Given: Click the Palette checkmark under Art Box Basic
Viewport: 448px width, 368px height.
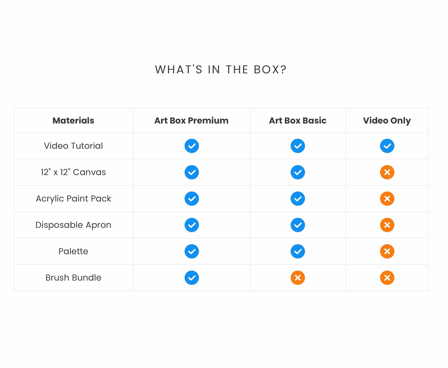Looking at the screenshot, I should point(298,251).
